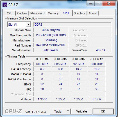The height and width of the screenshot is (117, 118).
Task: Select the Slot #1 combo box
Action: click(x=19, y=25)
